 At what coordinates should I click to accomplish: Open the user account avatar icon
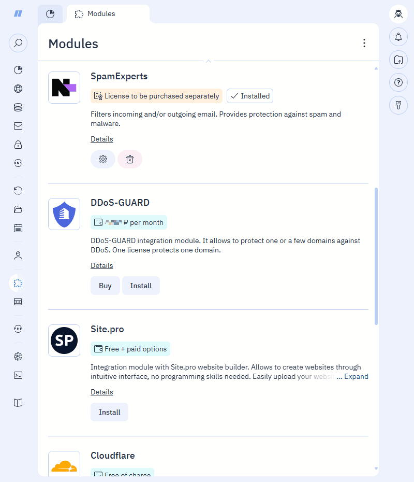(x=398, y=14)
